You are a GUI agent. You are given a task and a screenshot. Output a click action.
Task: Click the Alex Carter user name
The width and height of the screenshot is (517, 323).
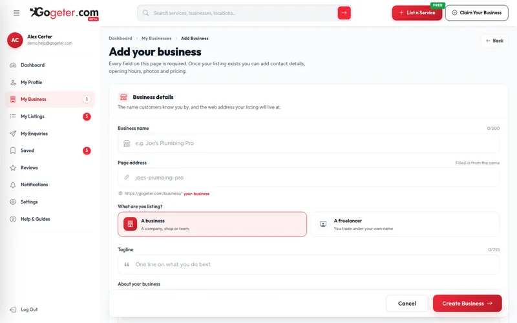39,37
